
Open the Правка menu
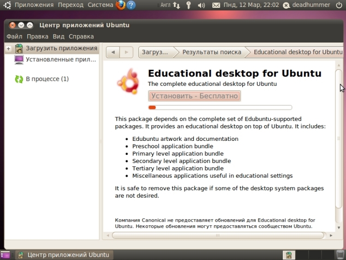pos(37,36)
